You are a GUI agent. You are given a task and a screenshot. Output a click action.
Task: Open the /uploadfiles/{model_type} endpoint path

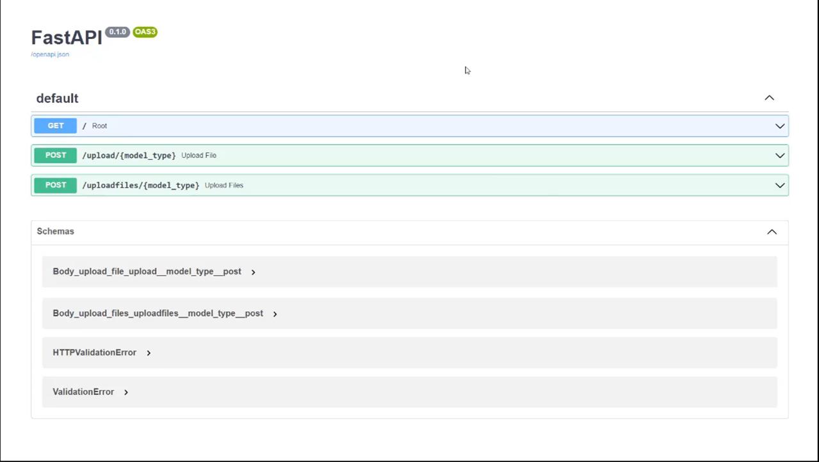tap(140, 186)
